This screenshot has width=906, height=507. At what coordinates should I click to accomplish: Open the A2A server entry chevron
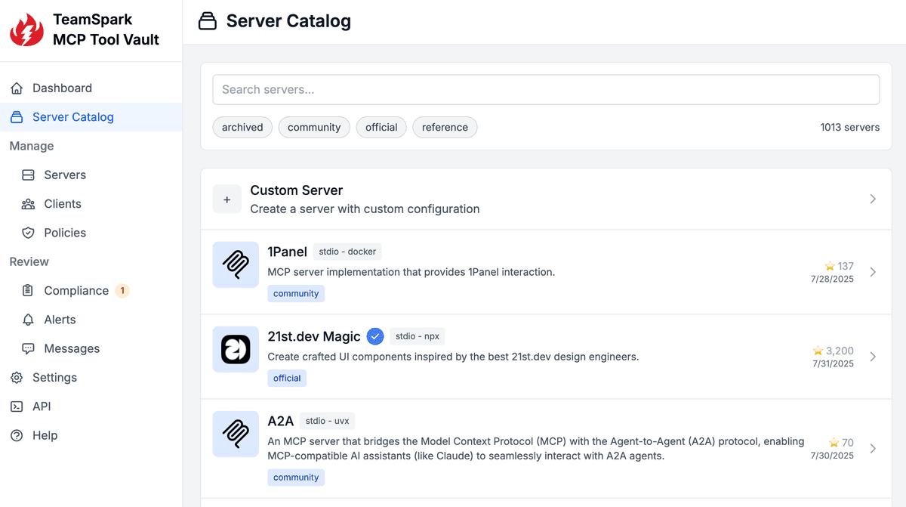pyautogui.click(x=873, y=448)
